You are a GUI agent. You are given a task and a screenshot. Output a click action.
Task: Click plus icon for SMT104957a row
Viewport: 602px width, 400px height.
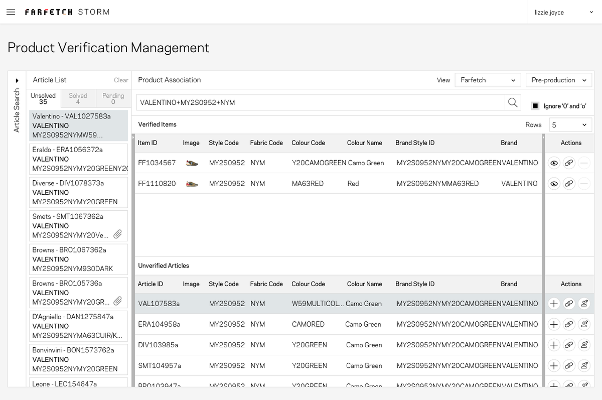[x=554, y=365]
